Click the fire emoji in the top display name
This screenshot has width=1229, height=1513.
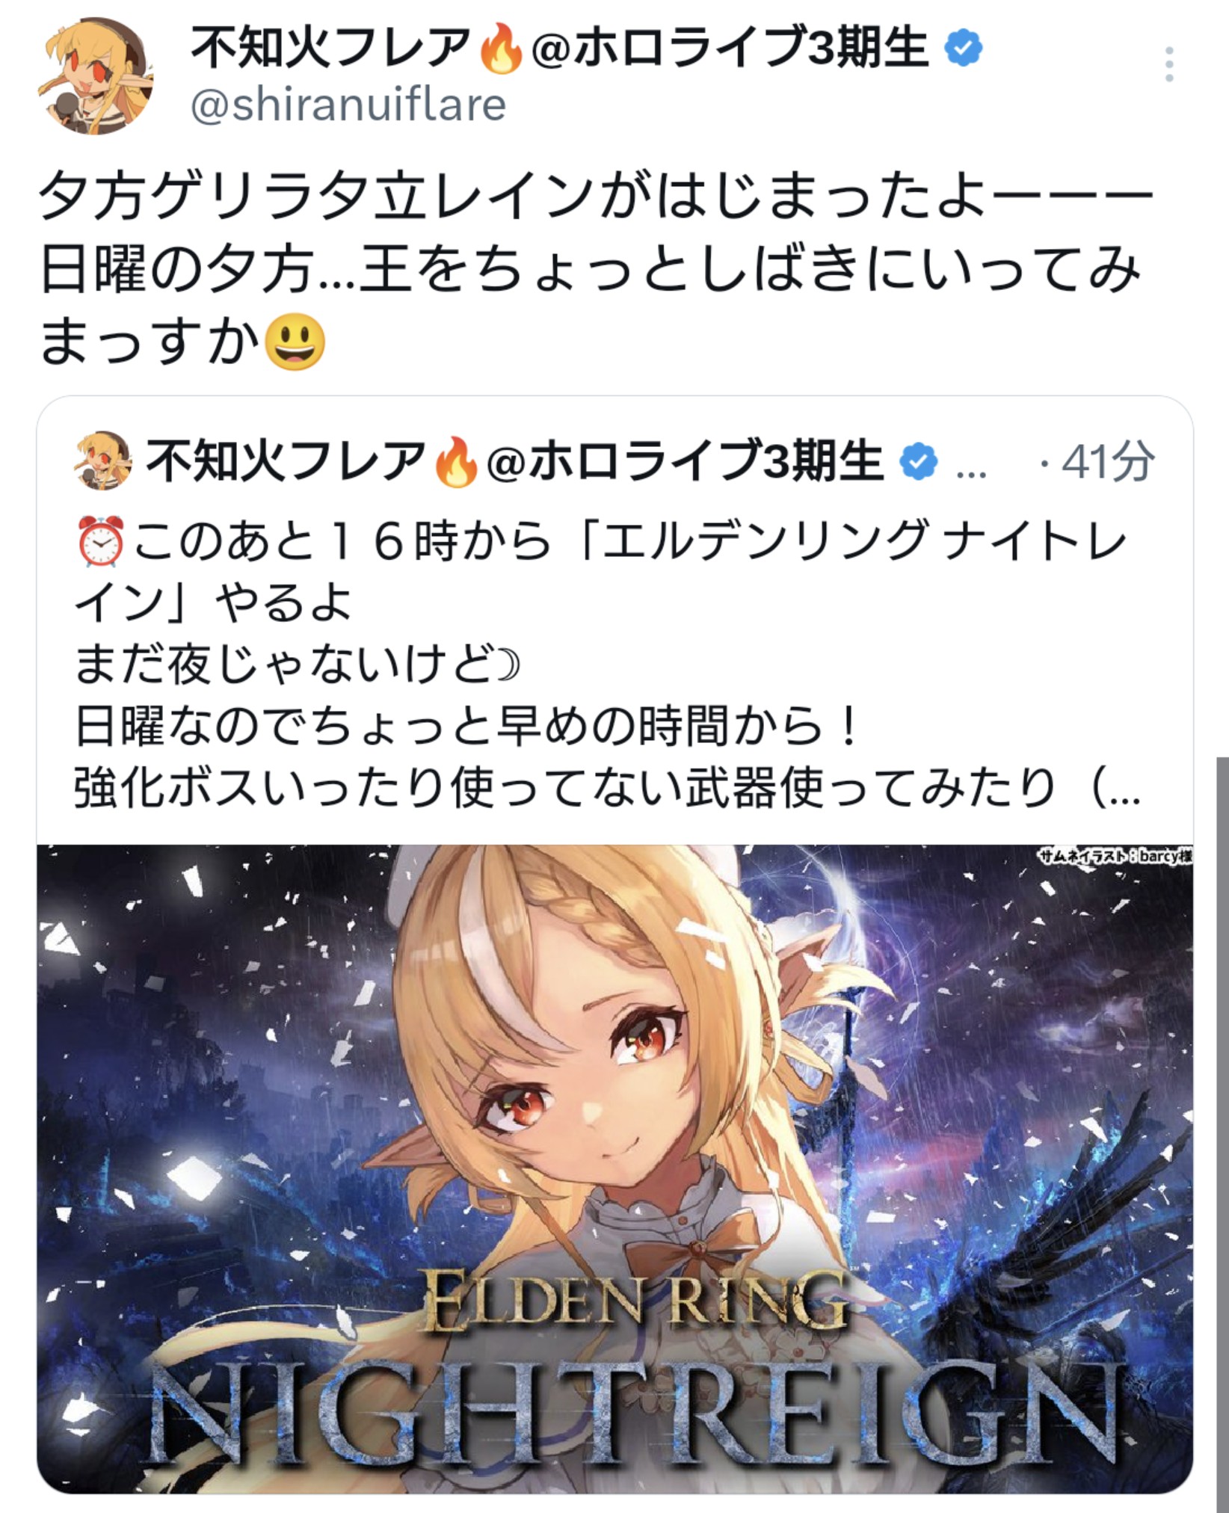pos(500,49)
